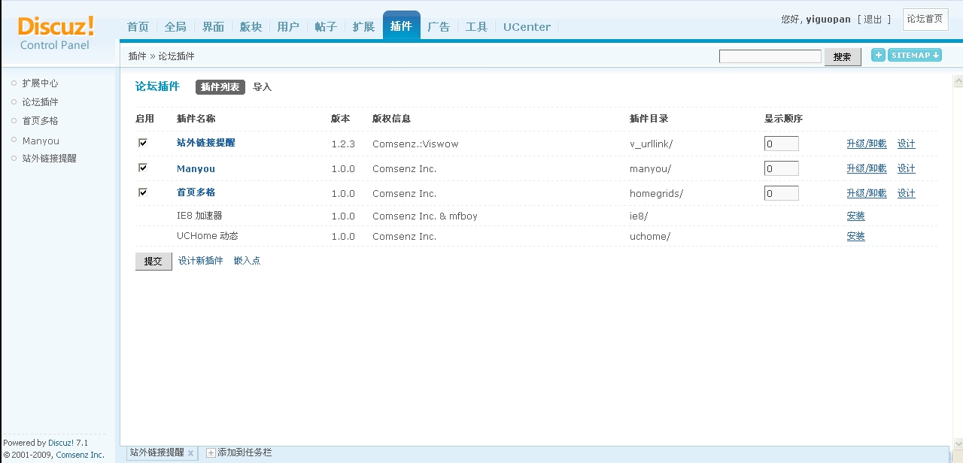Click the 添加到任务栏 plus icon

pos(211,452)
